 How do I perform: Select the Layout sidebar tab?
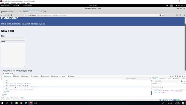[x=169, y=79]
